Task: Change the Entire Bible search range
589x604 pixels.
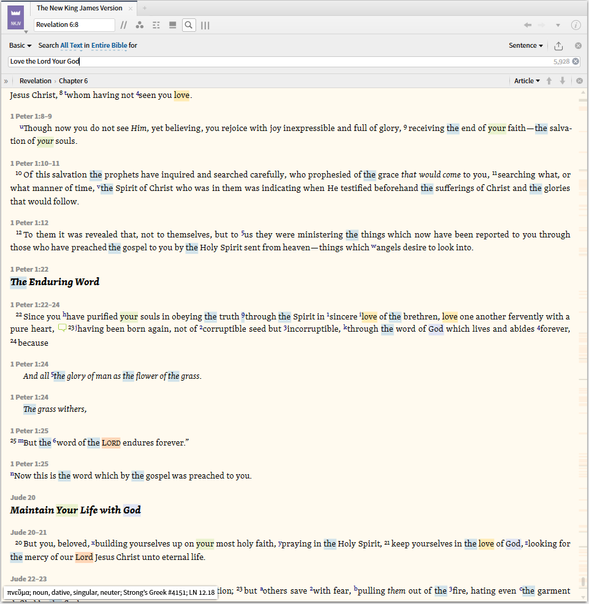Action: click(x=109, y=45)
